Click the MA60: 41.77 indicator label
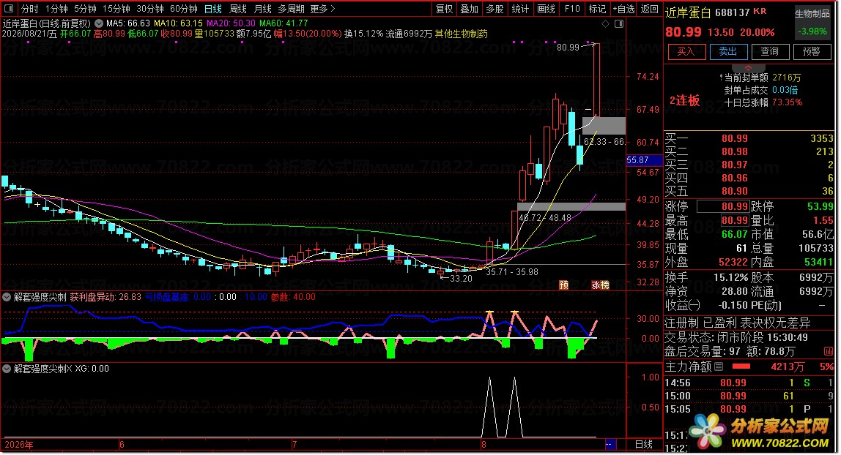The height and width of the screenshot is (455, 841). tap(284, 23)
